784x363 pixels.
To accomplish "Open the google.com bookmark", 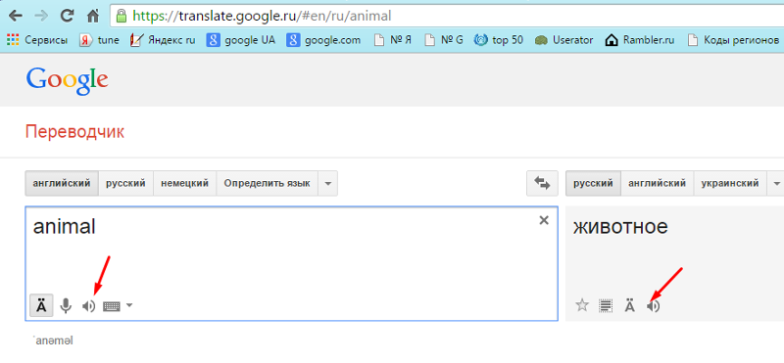I will [x=323, y=40].
